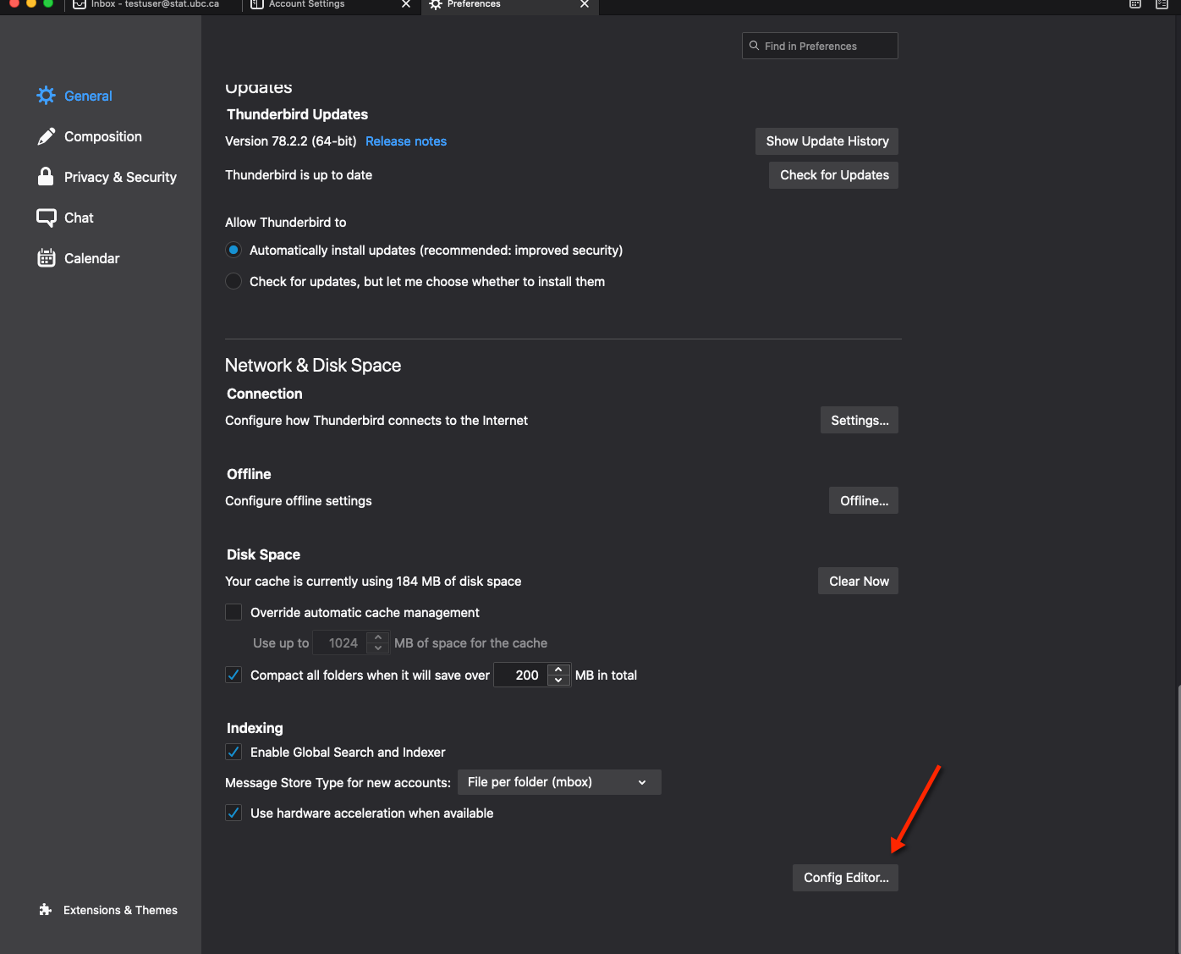Click the search magnifier icon in Find box
This screenshot has height=954, width=1181.
[x=754, y=46]
